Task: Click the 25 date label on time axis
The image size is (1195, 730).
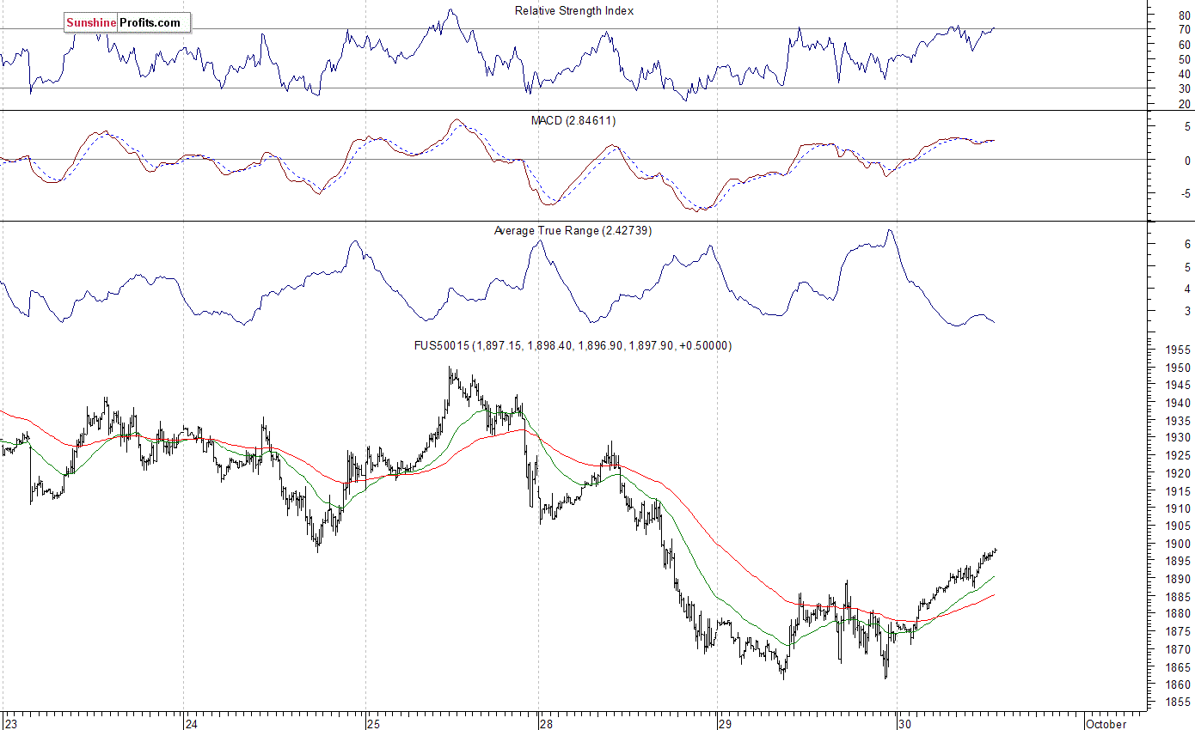Action: point(374,723)
